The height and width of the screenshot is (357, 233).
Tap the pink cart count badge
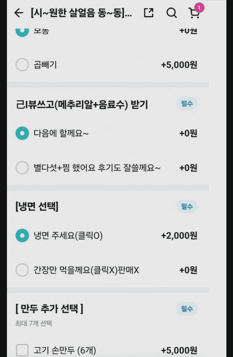point(199,8)
